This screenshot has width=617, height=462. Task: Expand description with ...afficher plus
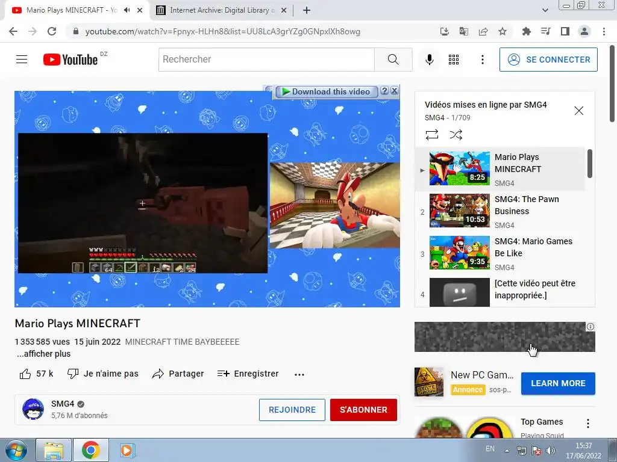coord(43,354)
